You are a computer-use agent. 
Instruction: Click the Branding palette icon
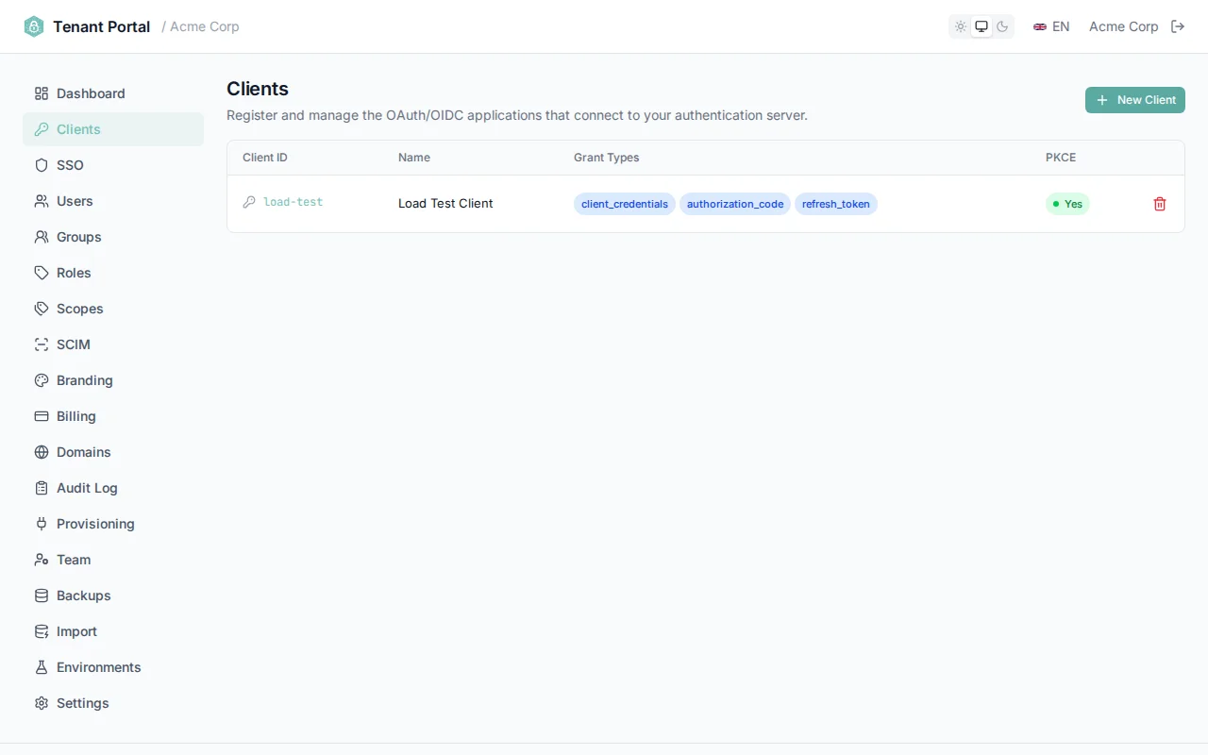click(x=42, y=380)
